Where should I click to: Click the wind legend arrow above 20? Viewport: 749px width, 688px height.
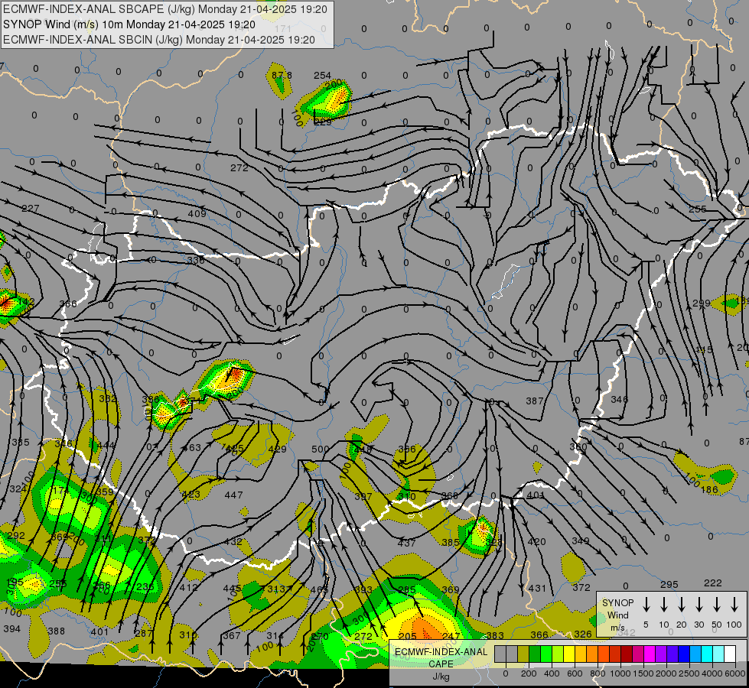681,605
